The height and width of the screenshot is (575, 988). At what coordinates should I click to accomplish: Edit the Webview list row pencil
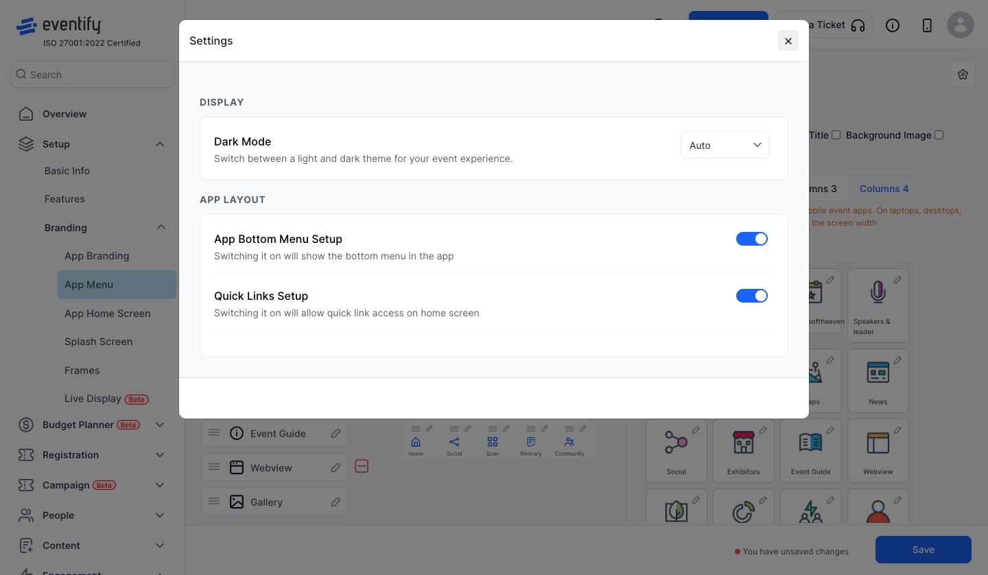[336, 468]
